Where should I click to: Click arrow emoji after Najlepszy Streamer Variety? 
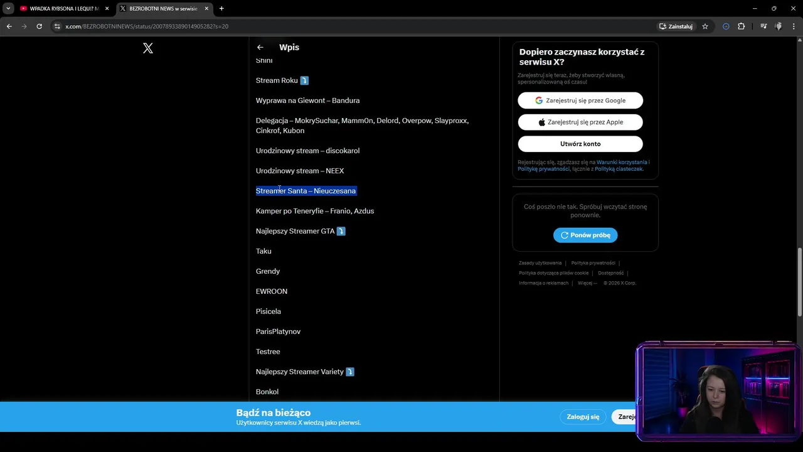point(350,372)
